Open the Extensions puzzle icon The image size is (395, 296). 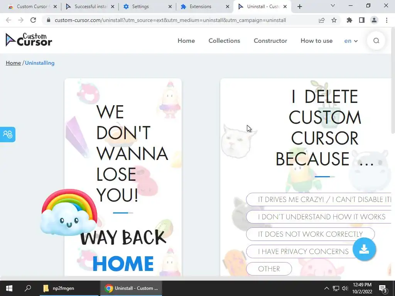(349, 20)
